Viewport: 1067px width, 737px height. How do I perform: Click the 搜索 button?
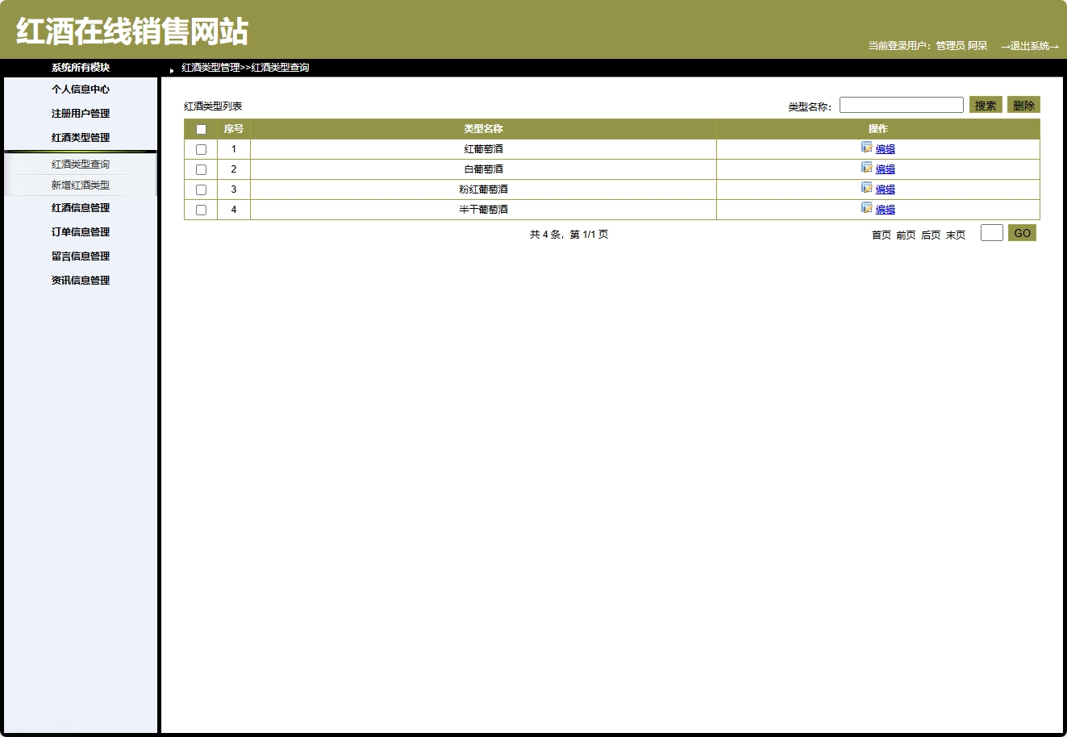(984, 104)
